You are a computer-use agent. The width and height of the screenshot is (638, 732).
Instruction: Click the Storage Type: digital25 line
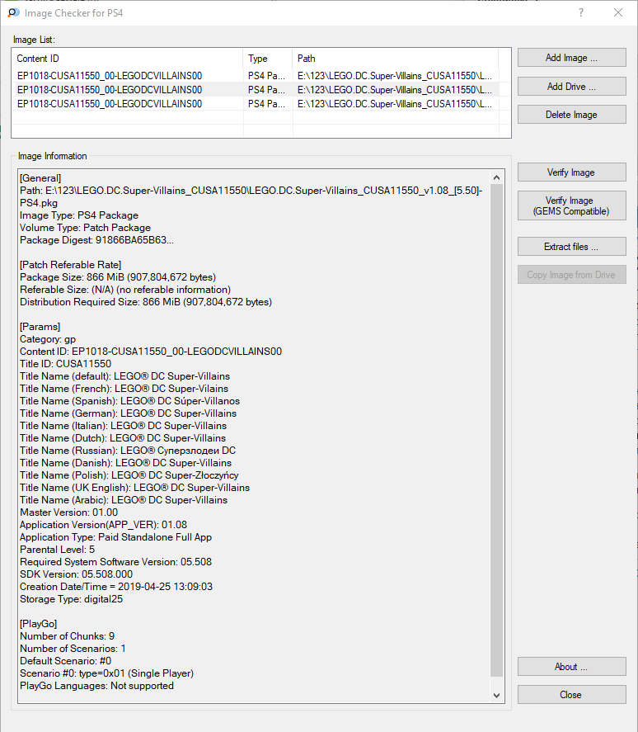click(72, 599)
